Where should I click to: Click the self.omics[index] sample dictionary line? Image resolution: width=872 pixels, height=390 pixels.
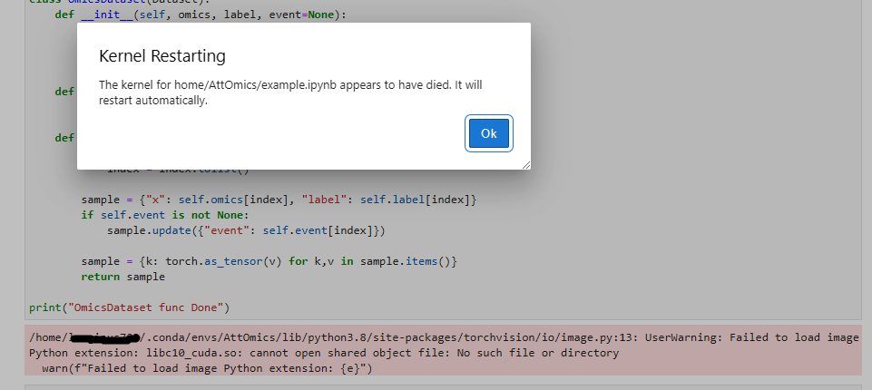pyautogui.click(x=279, y=200)
